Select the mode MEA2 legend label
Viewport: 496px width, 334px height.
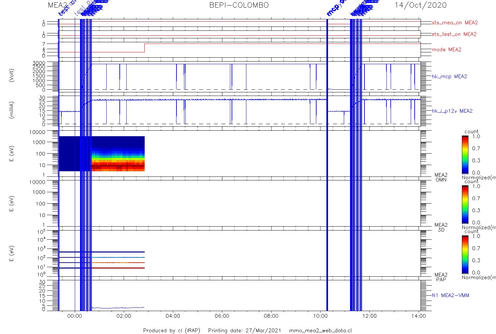point(446,50)
